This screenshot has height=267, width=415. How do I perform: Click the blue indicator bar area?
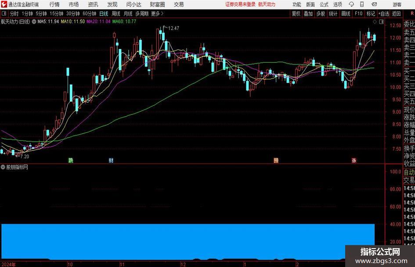click(x=188, y=242)
